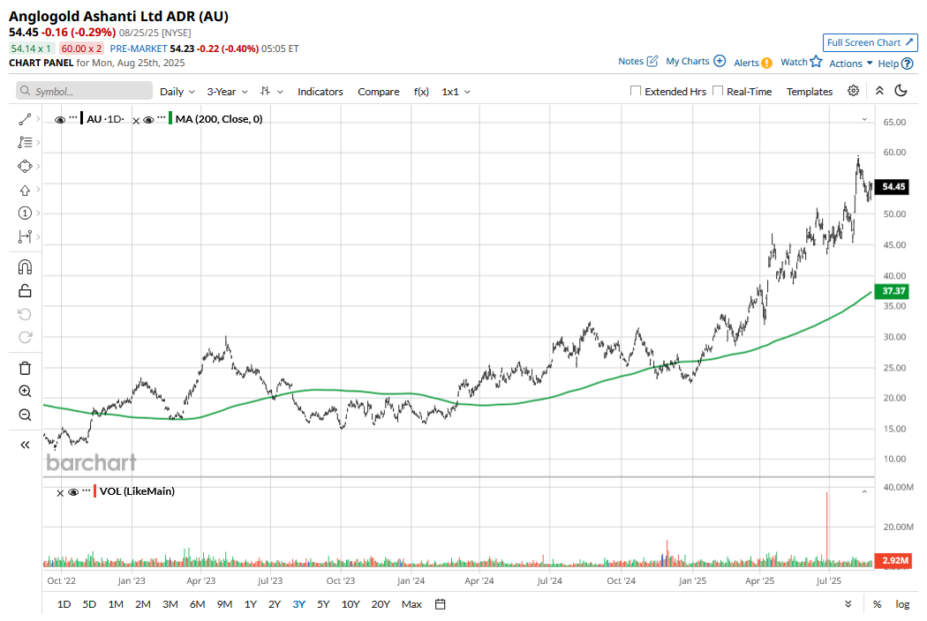Click the Help question mark icon
927x621 pixels.
908,64
